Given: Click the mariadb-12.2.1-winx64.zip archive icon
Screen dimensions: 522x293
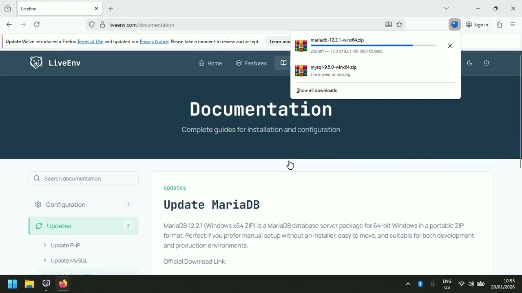Looking at the screenshot, I should click(301, 46).
